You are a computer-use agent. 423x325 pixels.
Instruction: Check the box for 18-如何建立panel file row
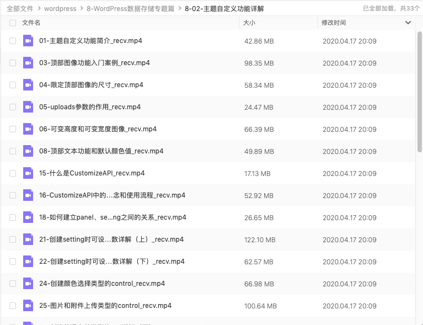13,217
